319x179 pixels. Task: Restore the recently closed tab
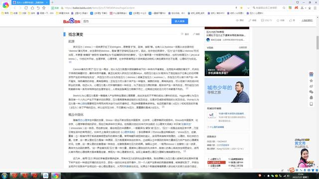click(x=38, y=8)
